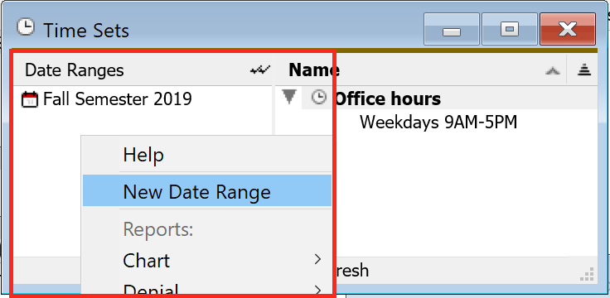
Task: Click the clock icon in the Time Sets title bar
Action: [x=26, y=27]
